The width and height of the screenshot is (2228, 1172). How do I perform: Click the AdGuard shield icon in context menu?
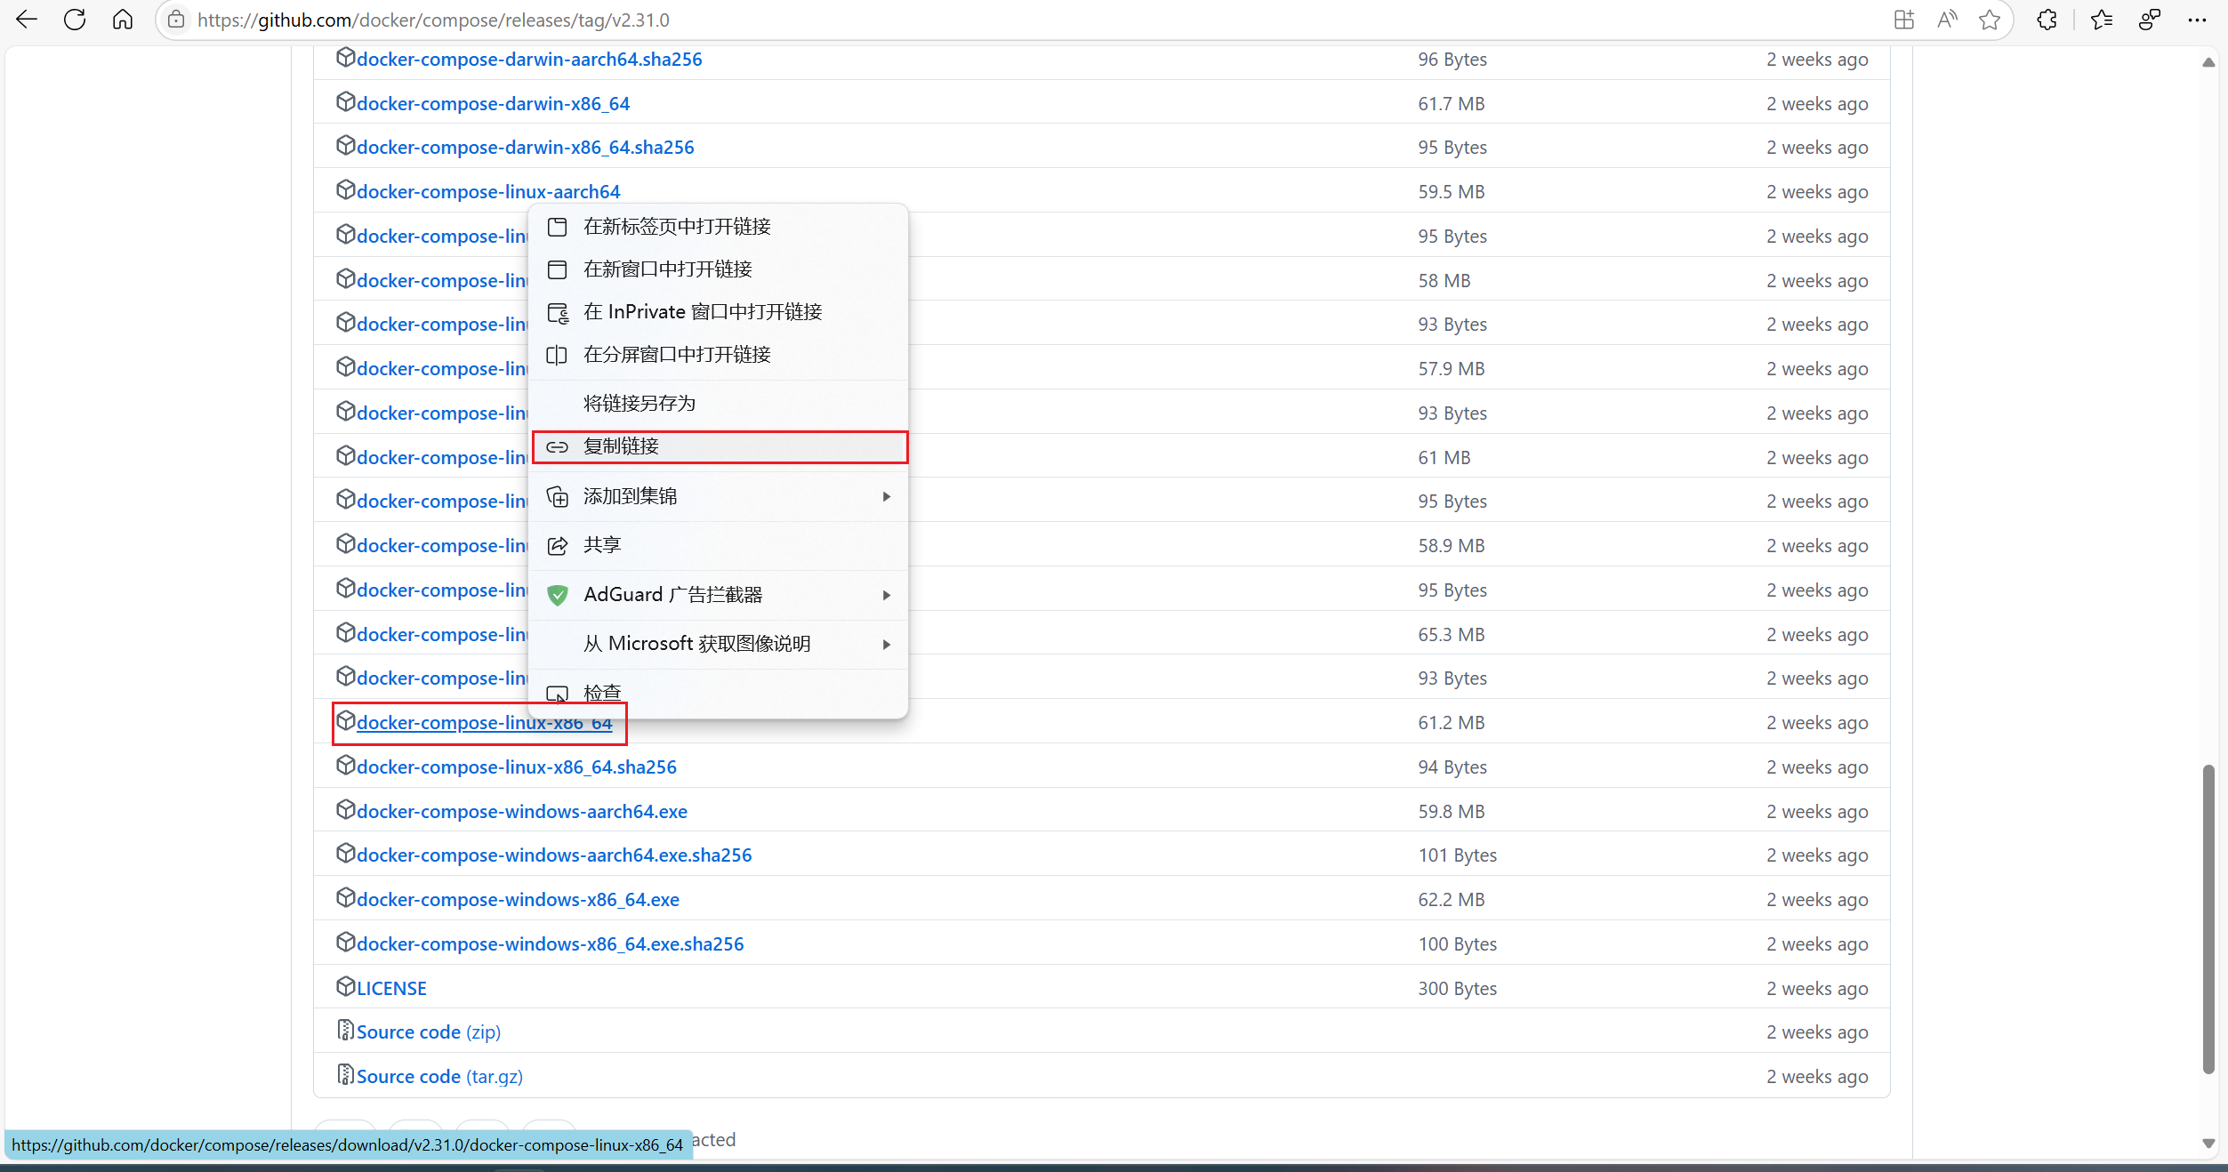[x=558, y=595]
